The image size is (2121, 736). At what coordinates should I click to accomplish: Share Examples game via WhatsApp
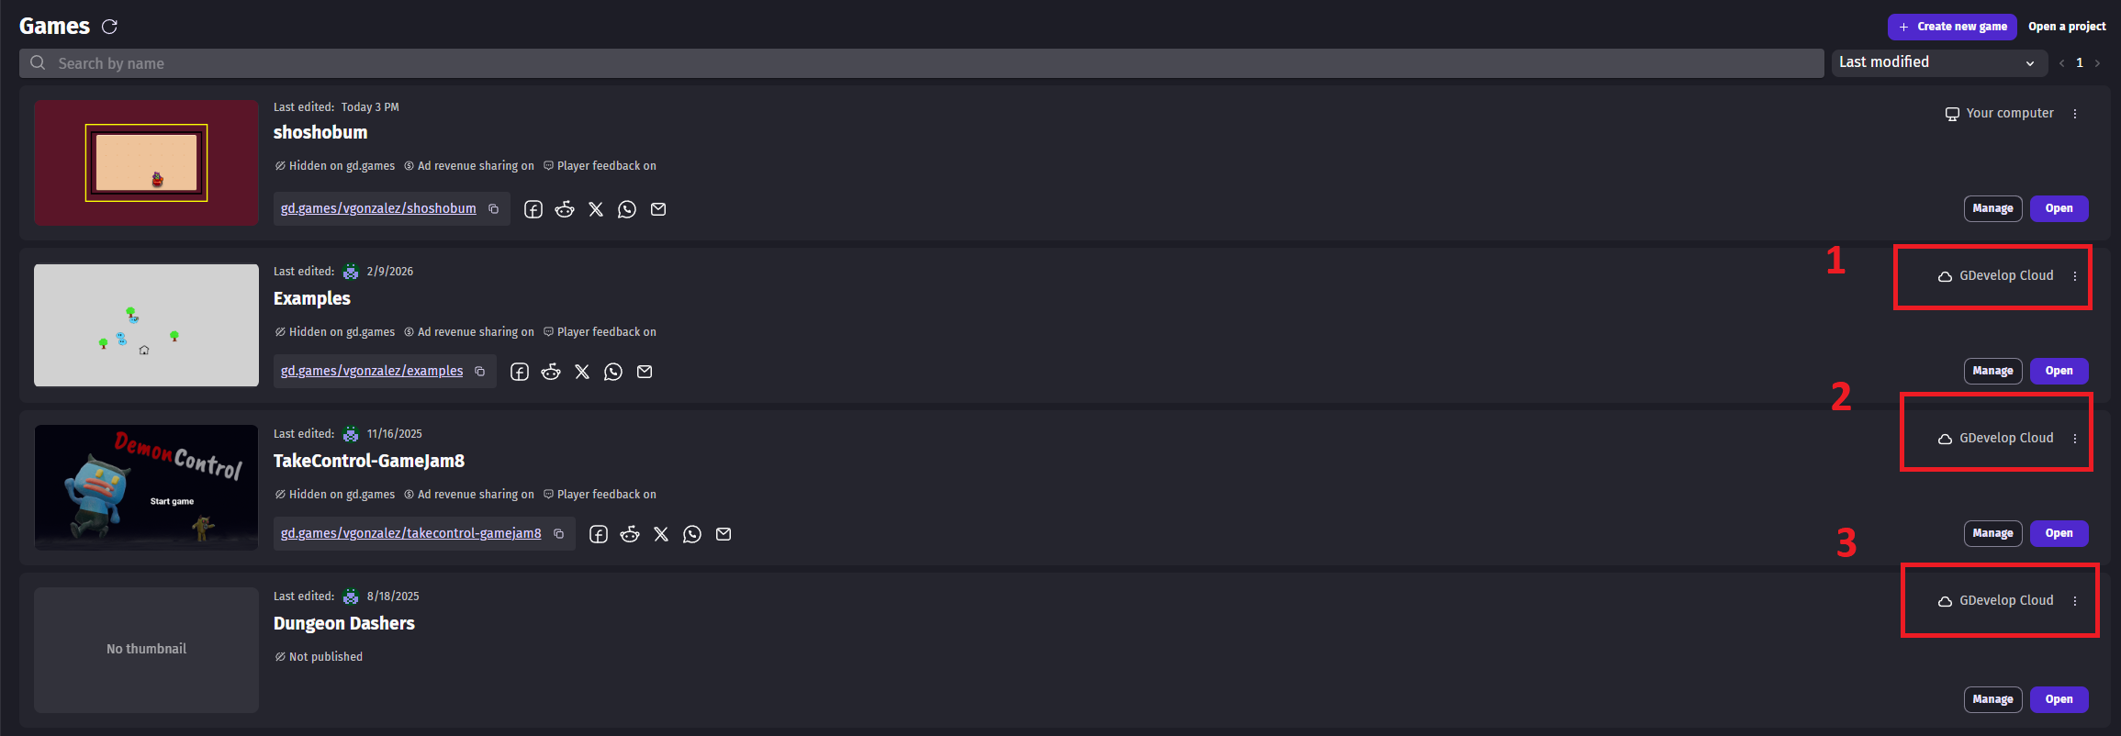(x=613, y=372)
